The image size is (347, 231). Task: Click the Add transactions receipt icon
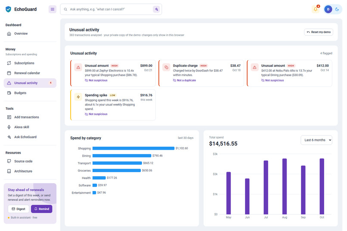[x=9, y=117]
